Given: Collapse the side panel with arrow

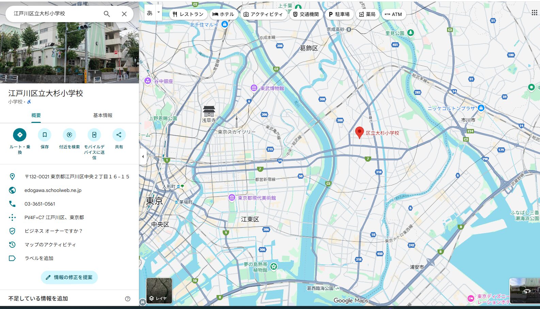Looking at the screenshot, I should (x=143, y=157).
